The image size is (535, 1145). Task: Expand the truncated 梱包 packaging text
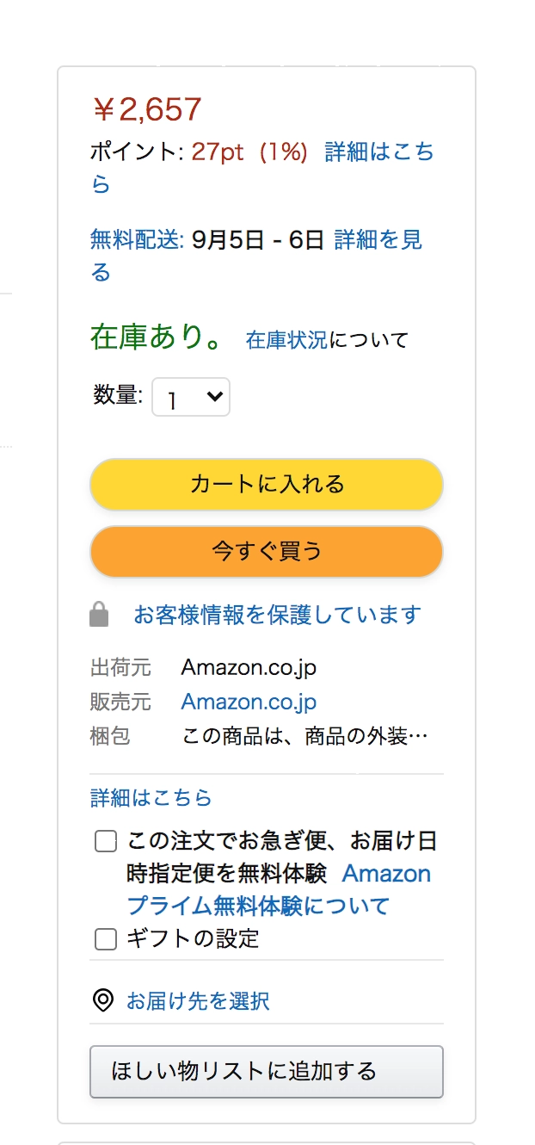coord(305,737)
